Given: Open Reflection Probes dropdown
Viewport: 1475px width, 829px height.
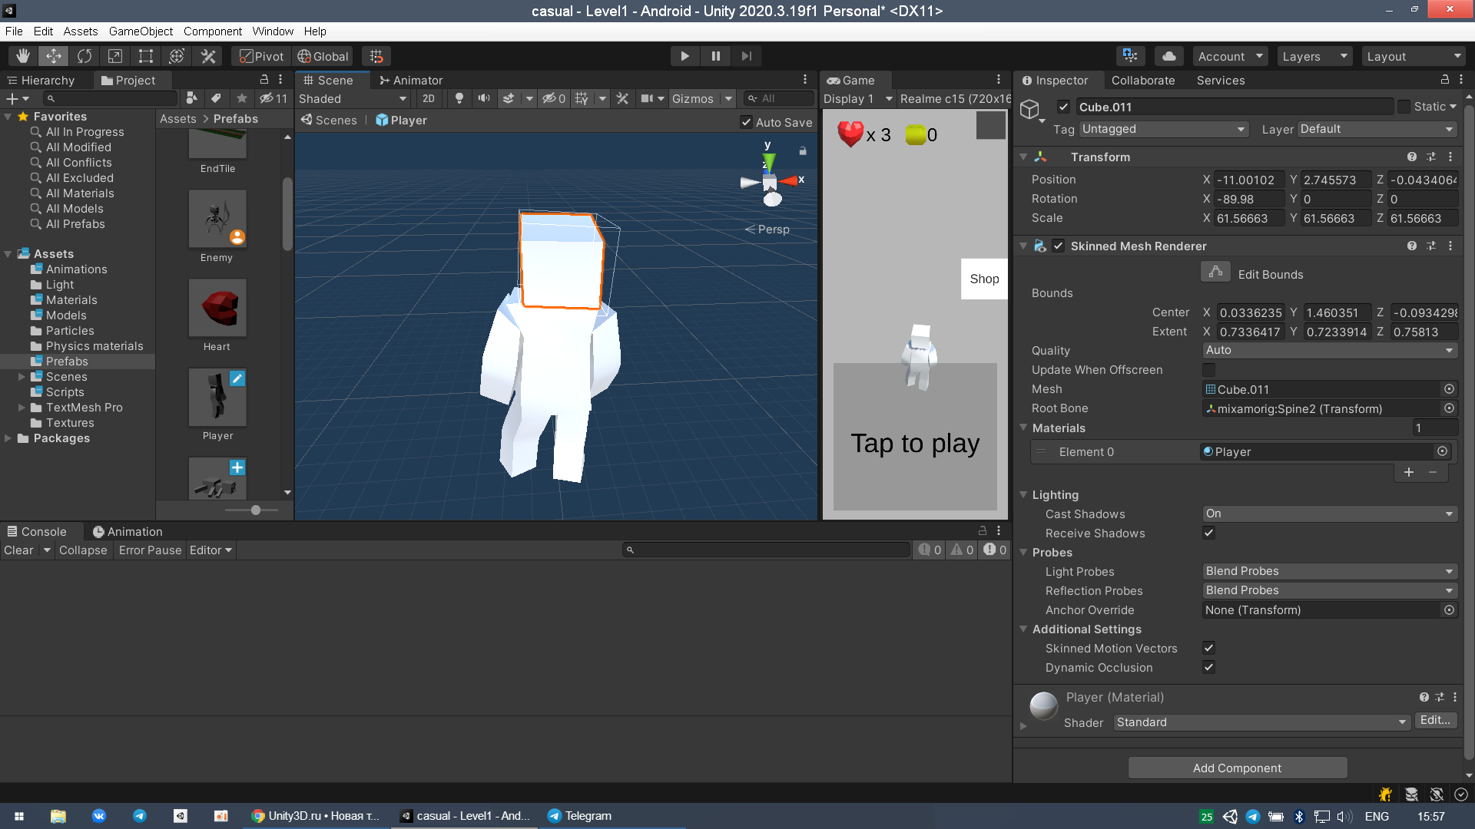Looking at the screenshot, I should coord(1329,590).
